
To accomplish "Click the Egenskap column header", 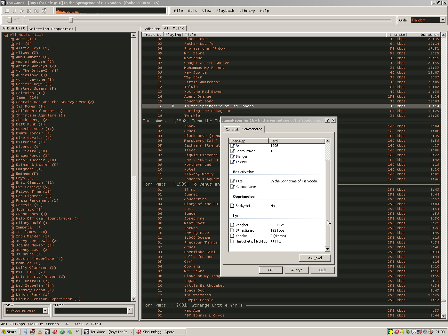I will click(249, 141).
